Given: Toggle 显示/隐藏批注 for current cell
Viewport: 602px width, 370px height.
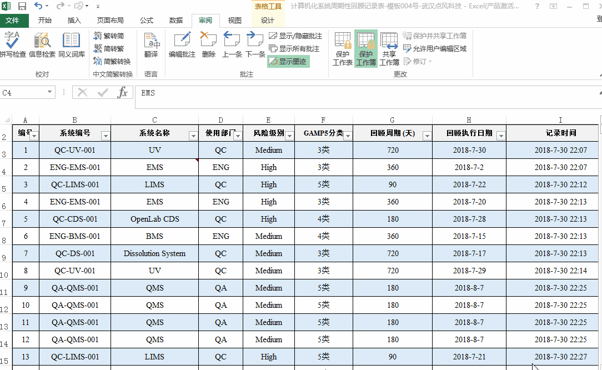Looking at the screenshot, I should pos(300,36).
